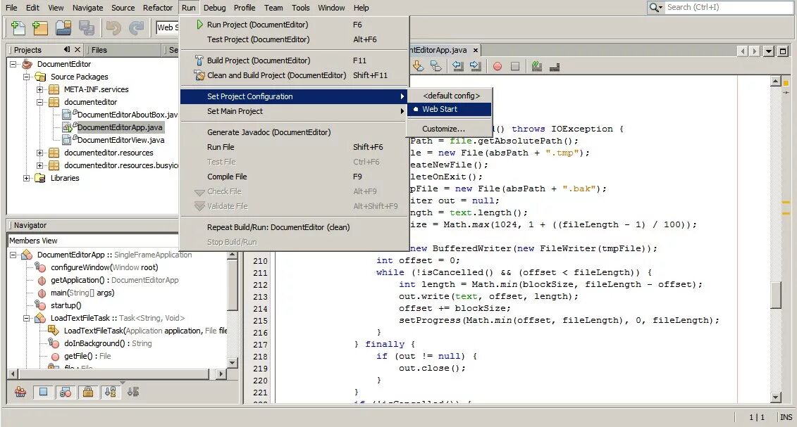Click the shift line left icon
The width and height of the screenshot is (797, 427).
(x=458, y=66)
